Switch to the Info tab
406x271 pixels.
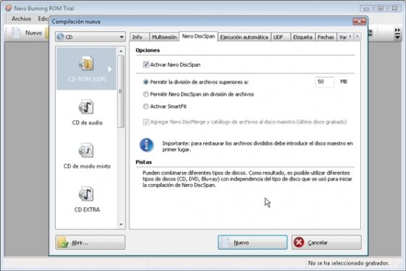pos(139,37)
